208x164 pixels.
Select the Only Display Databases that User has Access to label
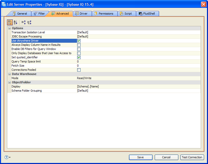pyautogui.click(x=41, y=53)
